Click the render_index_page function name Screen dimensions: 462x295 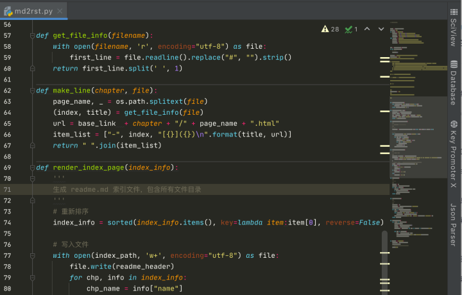(89, 168)
